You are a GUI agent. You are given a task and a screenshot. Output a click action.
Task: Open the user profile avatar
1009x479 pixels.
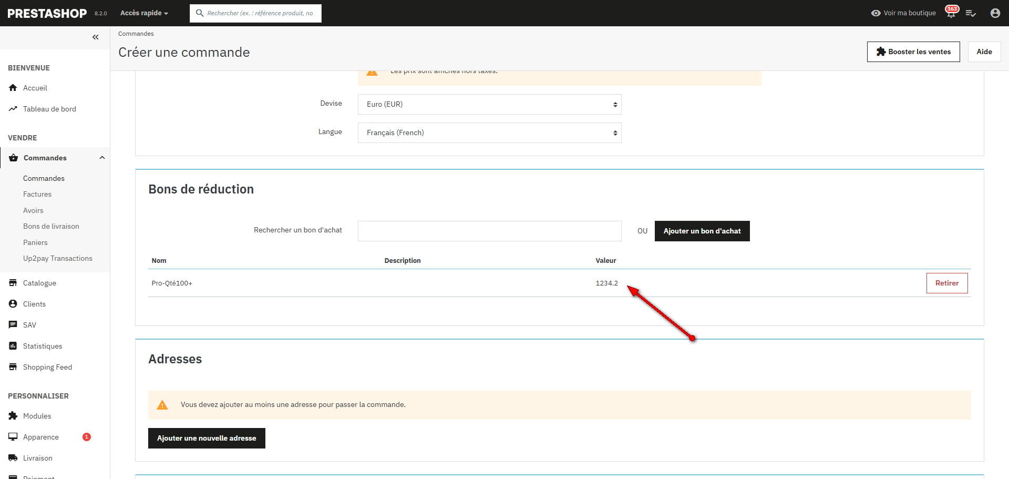995,13
